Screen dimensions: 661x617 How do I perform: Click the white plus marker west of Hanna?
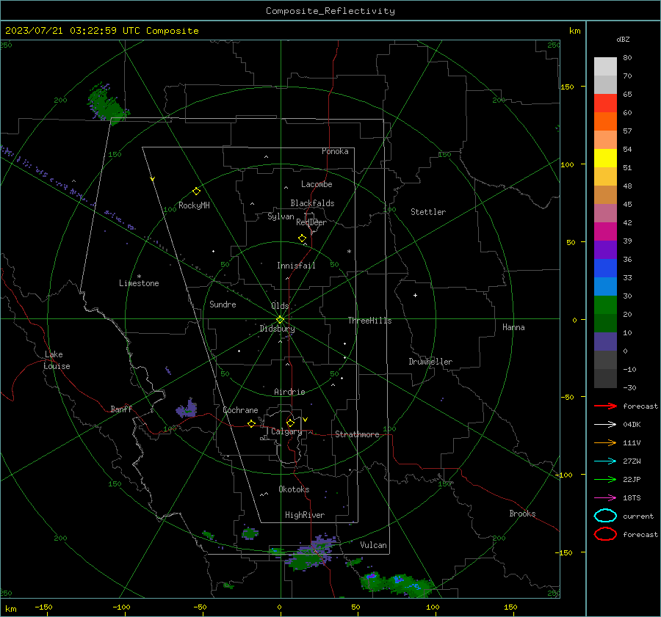[x=415, y=295]
